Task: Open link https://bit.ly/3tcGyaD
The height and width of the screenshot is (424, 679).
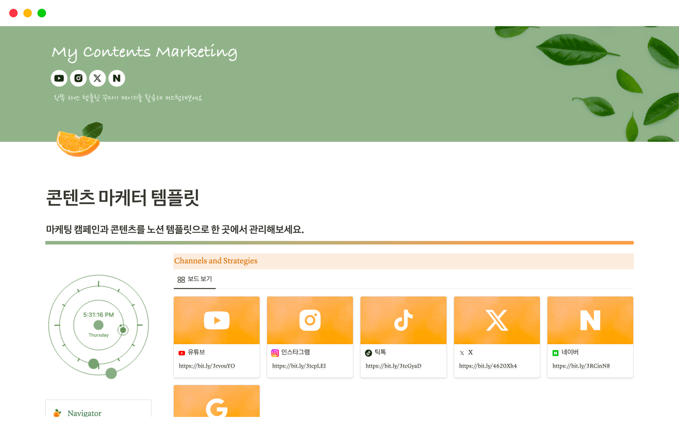Action: coord(394,366)
